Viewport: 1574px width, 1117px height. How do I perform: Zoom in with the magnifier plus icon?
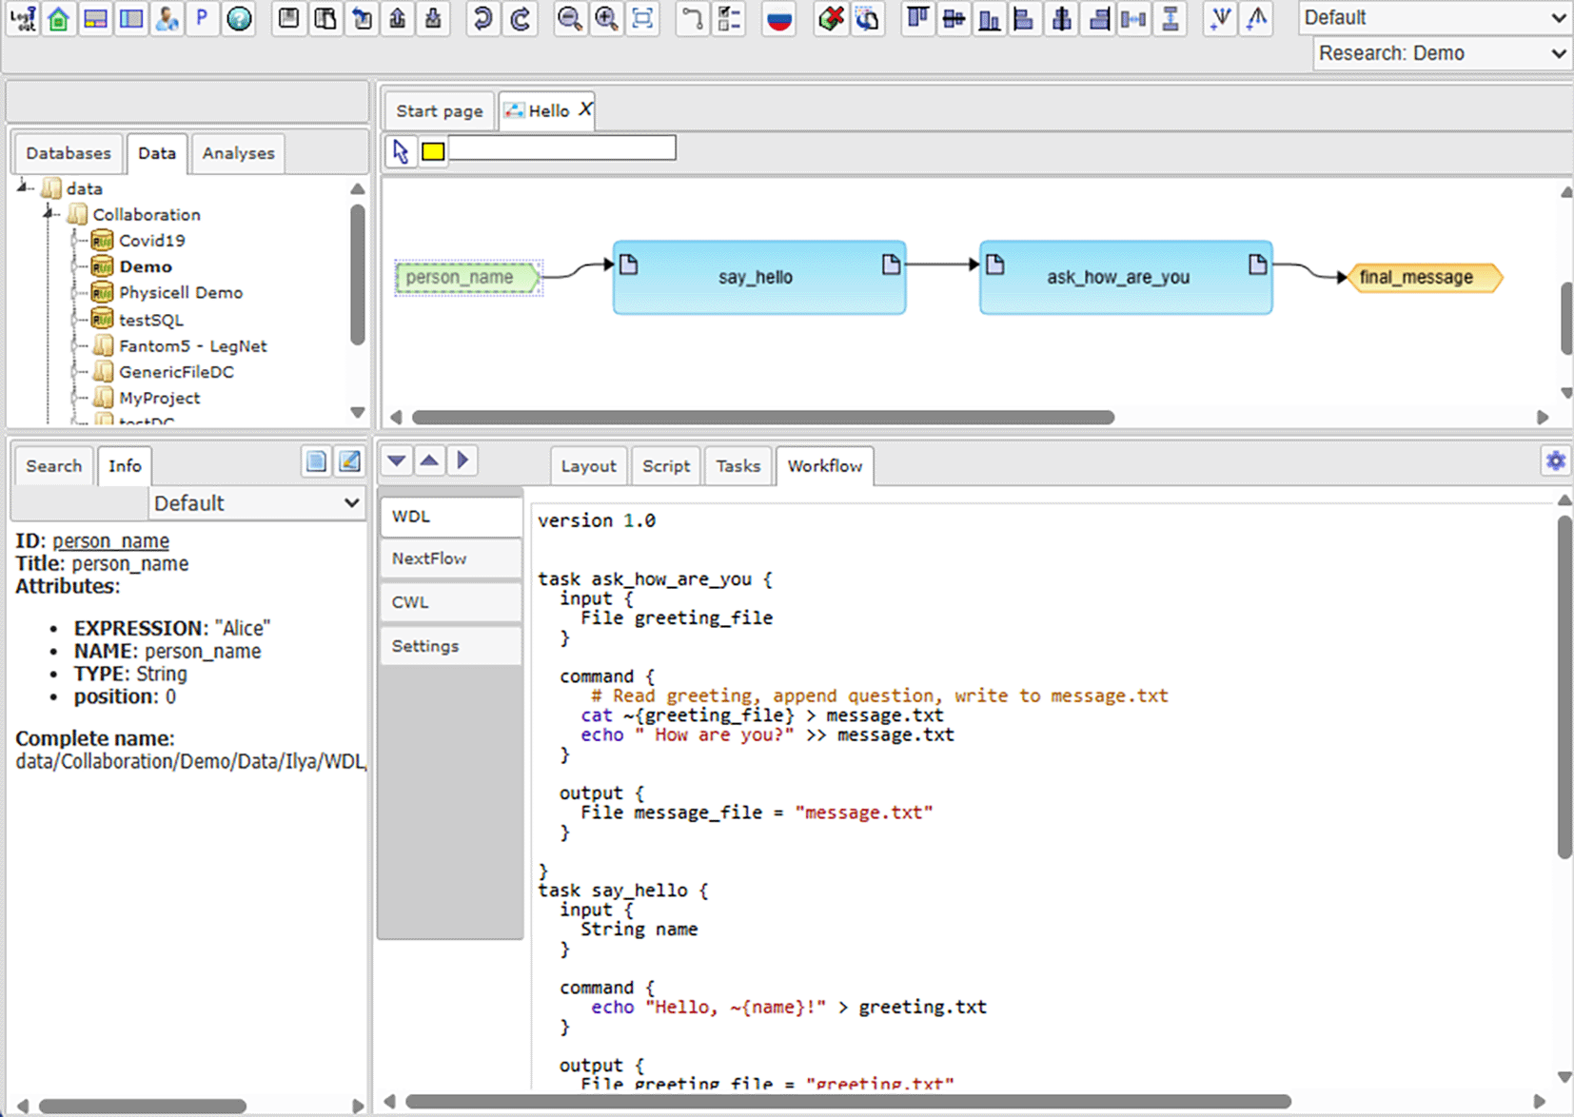coord(606,18)
